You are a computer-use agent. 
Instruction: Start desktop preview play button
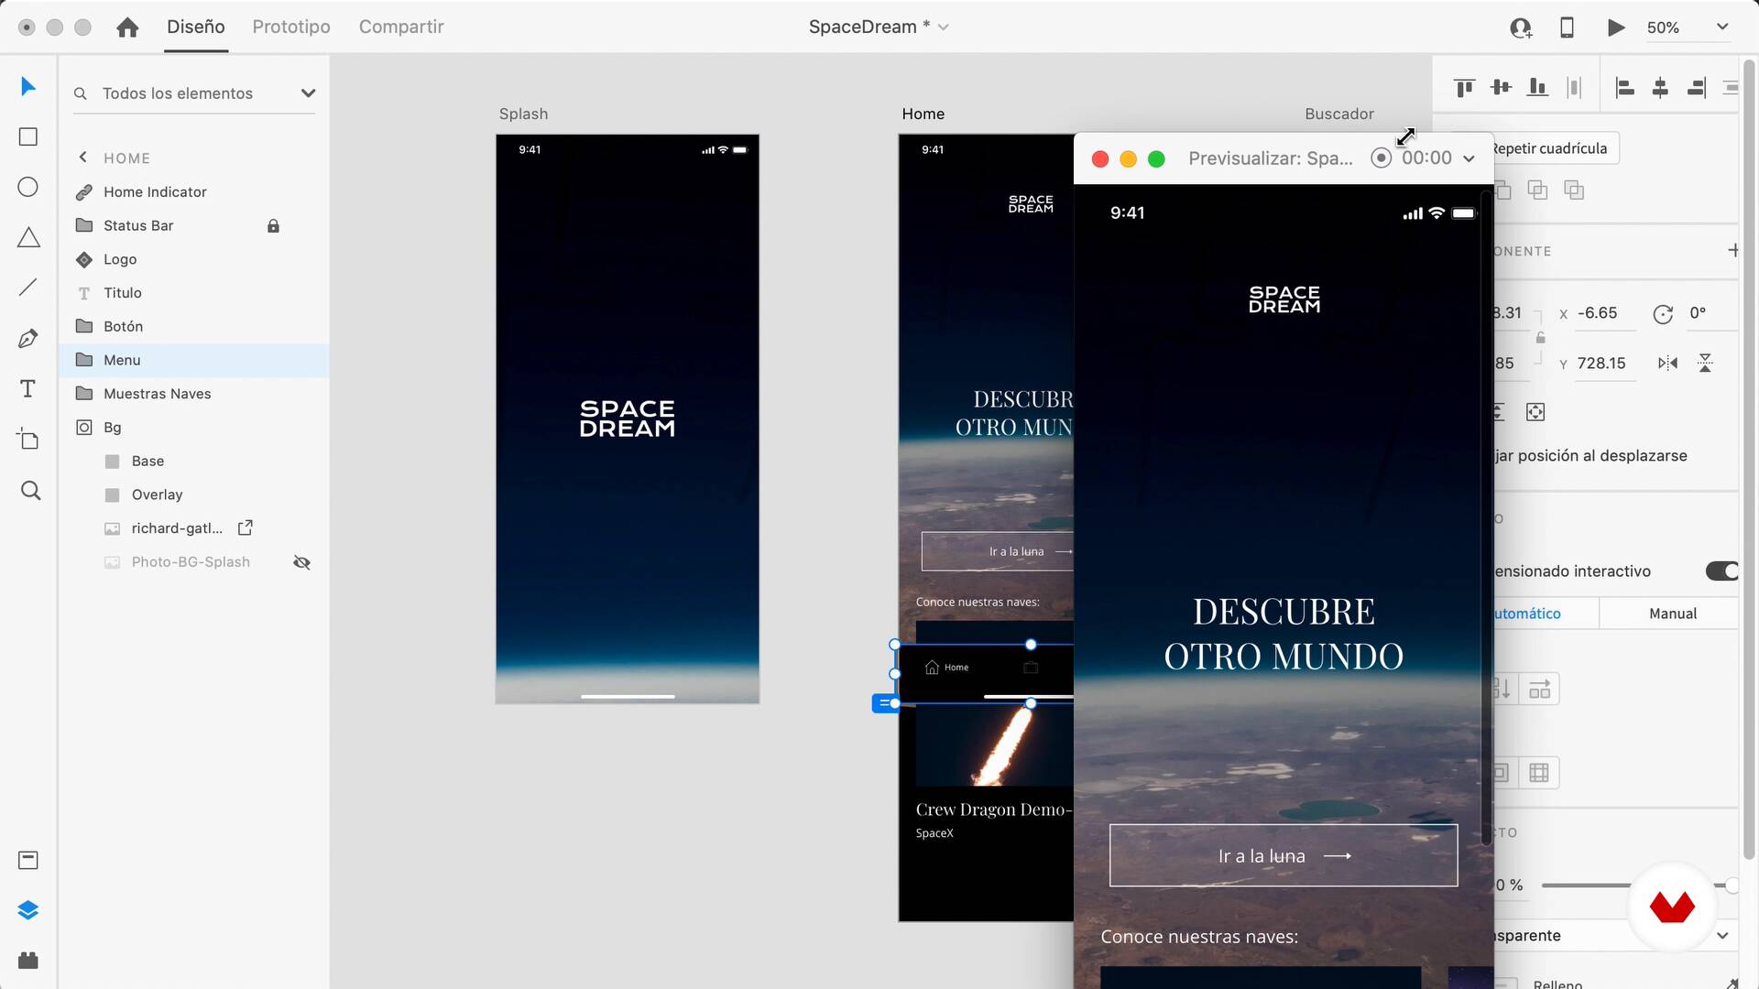click(x=1616, y=27)
